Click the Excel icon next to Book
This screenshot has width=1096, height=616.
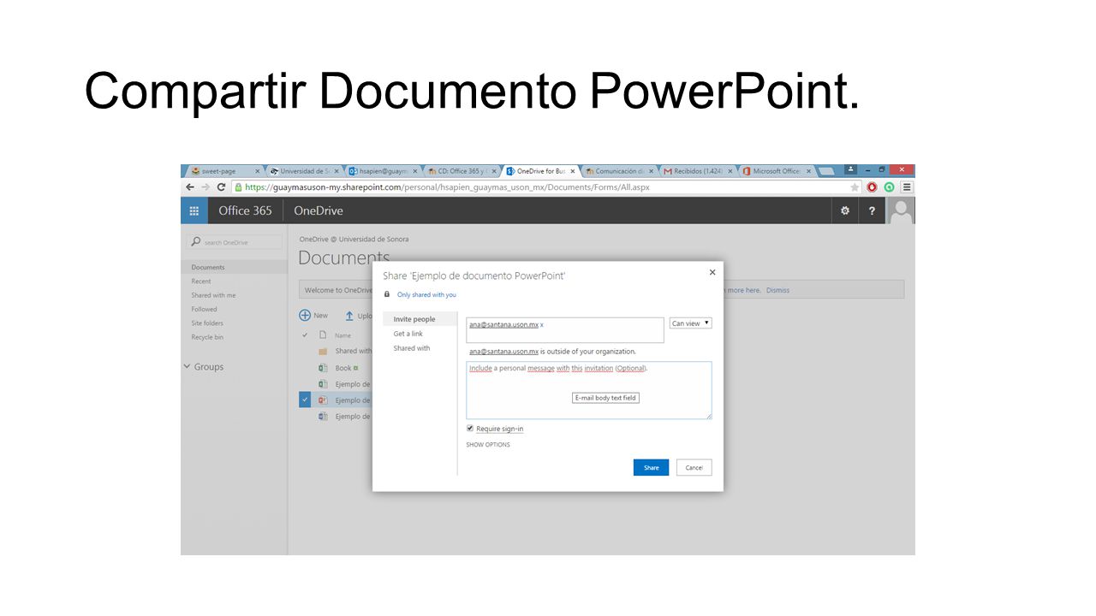click(x=323, y=368)
